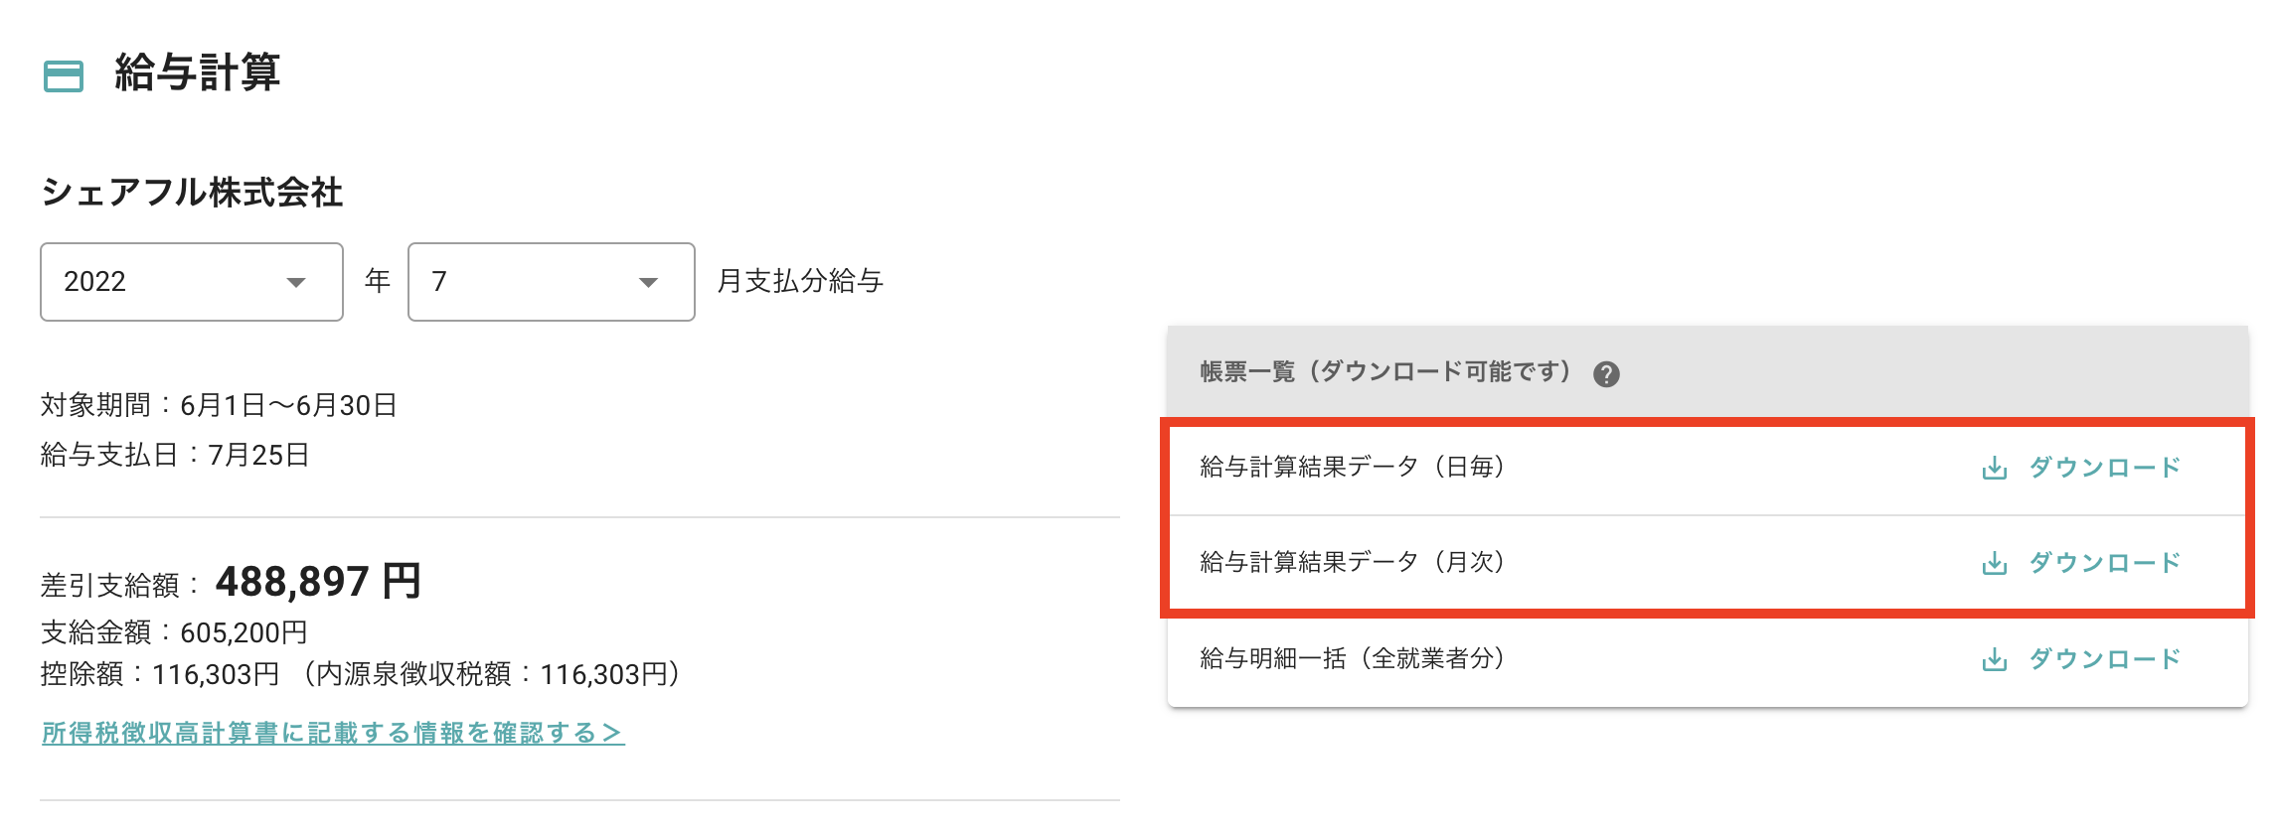
Task: Download 給与計算結果データ（日毎）
Action: pos(2103,468)
